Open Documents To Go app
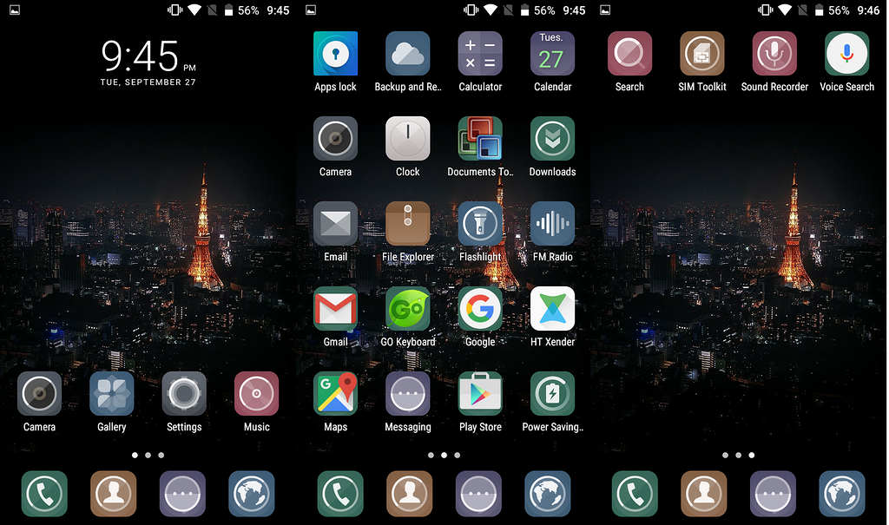 pos(480,139)
